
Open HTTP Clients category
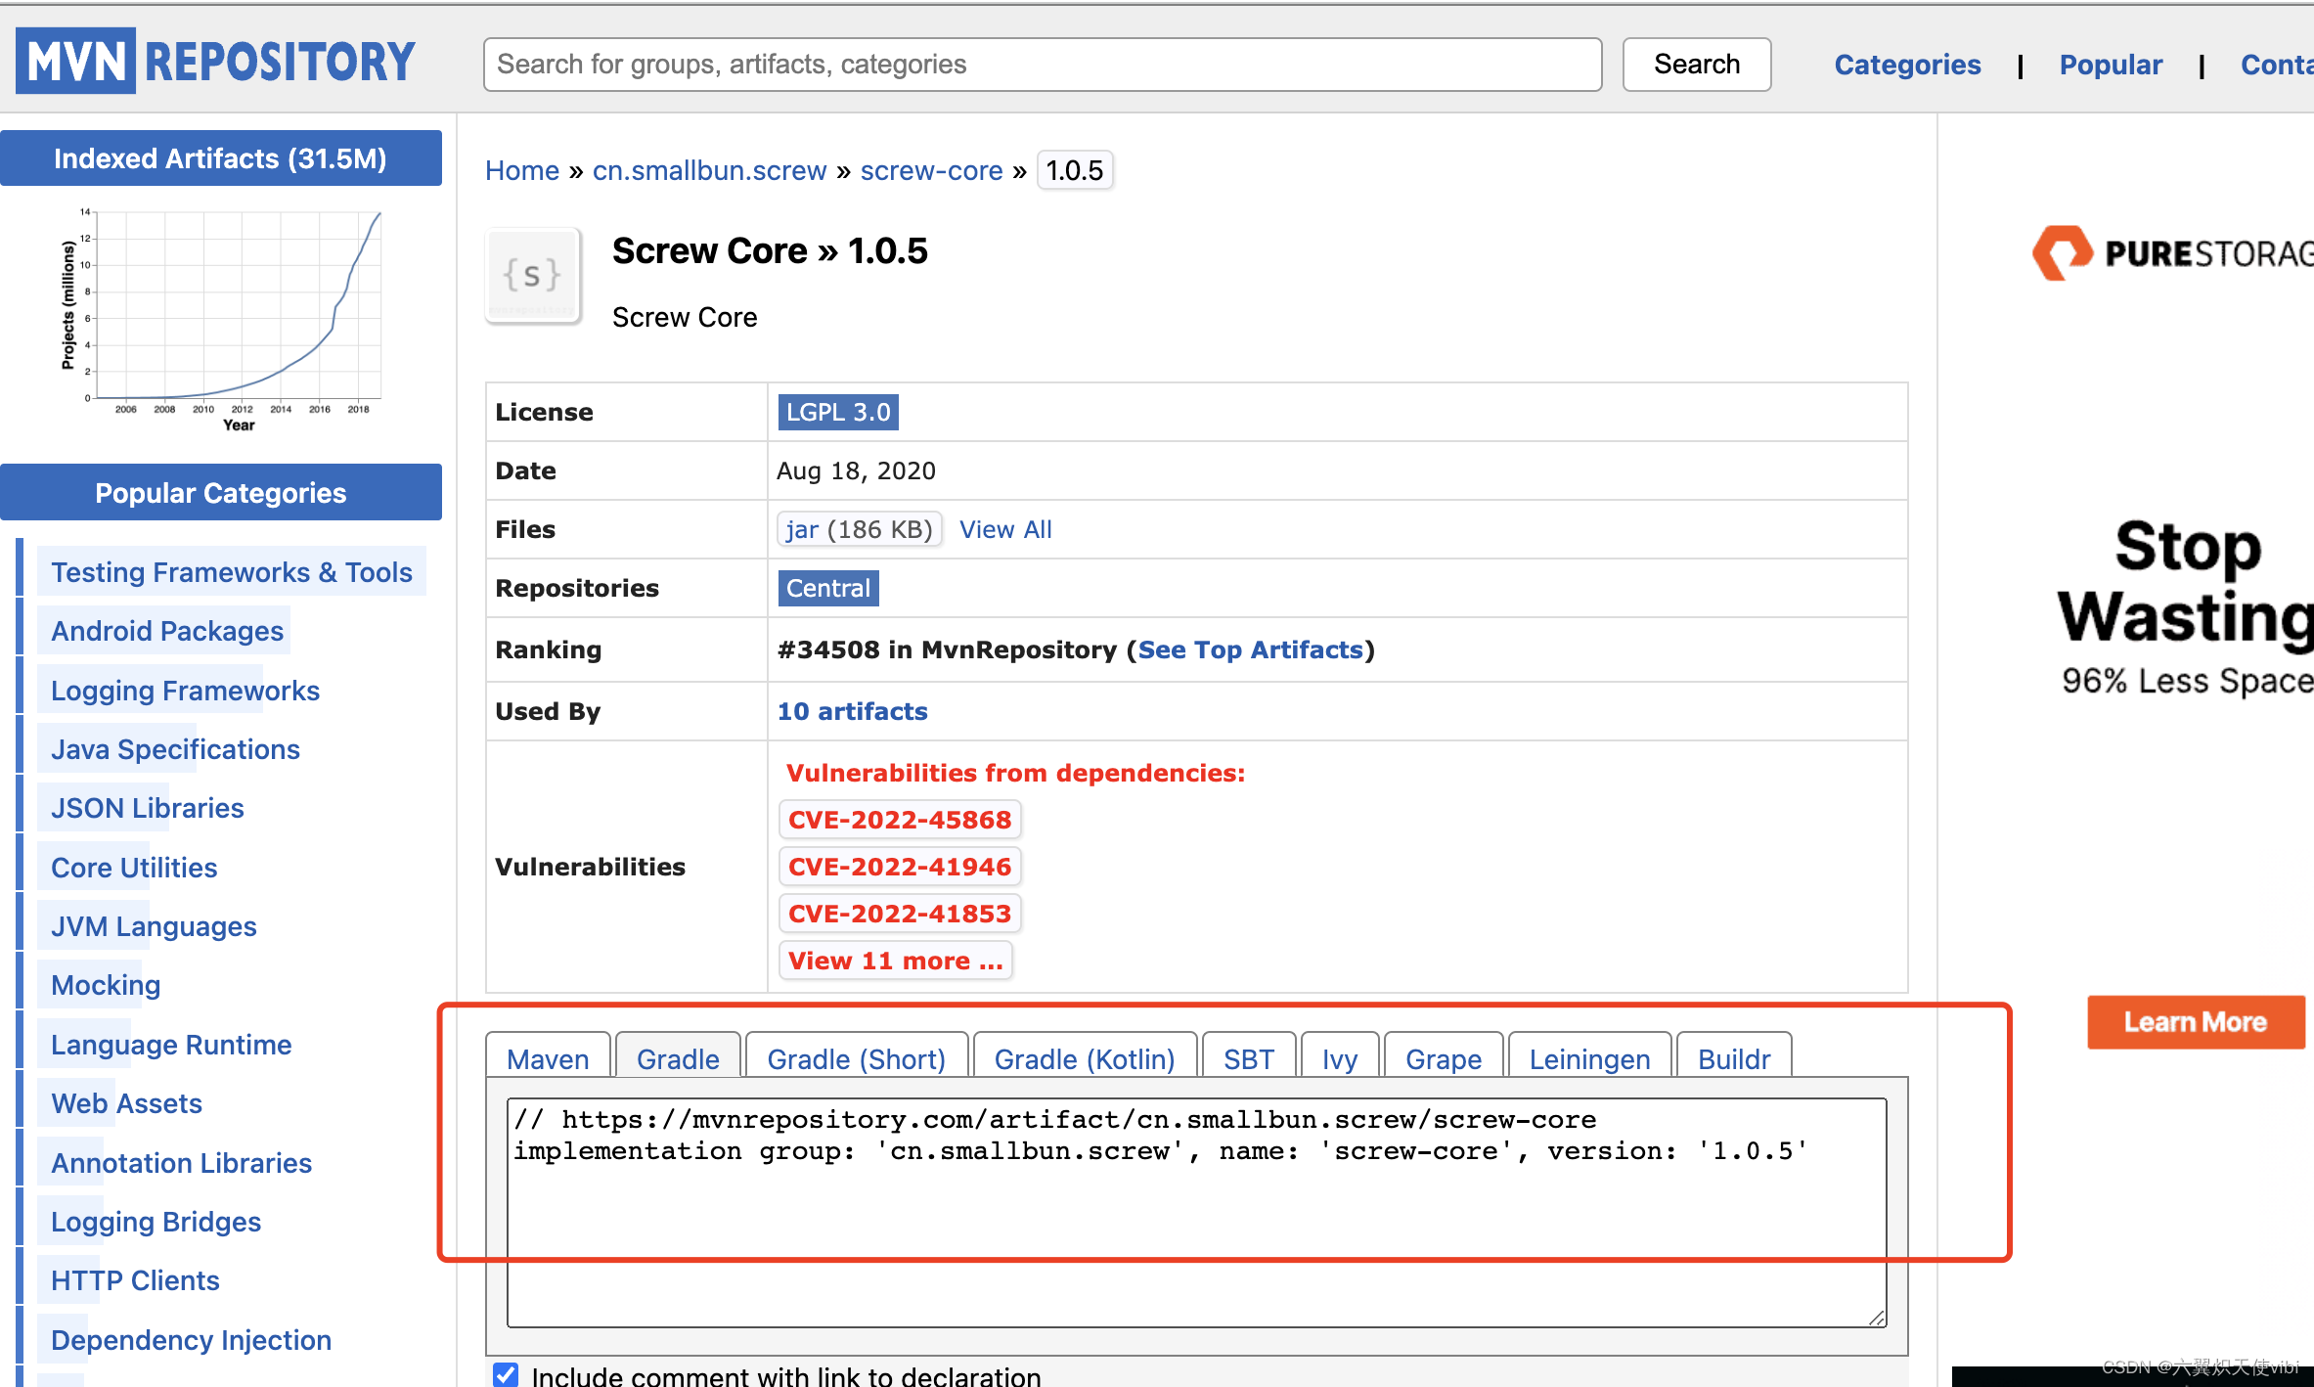135,1280
